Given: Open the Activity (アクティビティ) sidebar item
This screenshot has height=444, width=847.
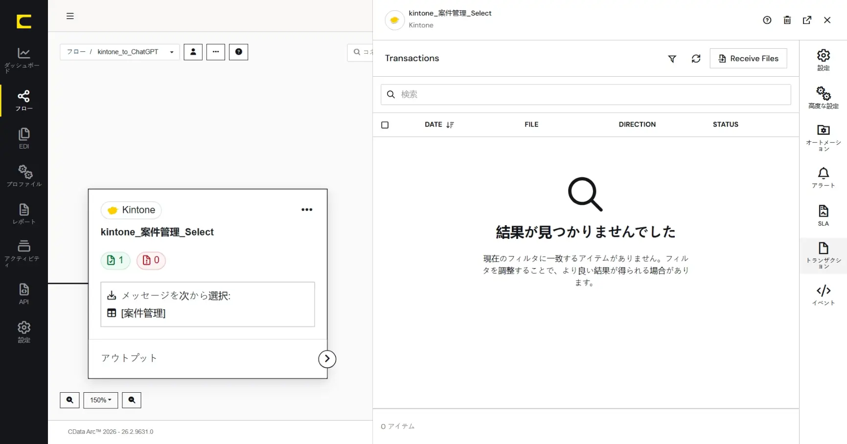Looking at the screenshot, I should coord(24,253).
